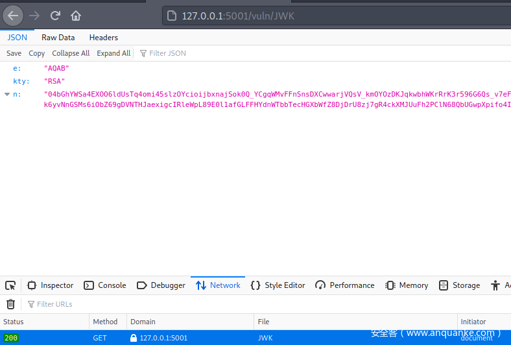This screenshot has height=345, width=511.
Task: Reload the page with the refresh icon
Action: [x=55, y=16]
